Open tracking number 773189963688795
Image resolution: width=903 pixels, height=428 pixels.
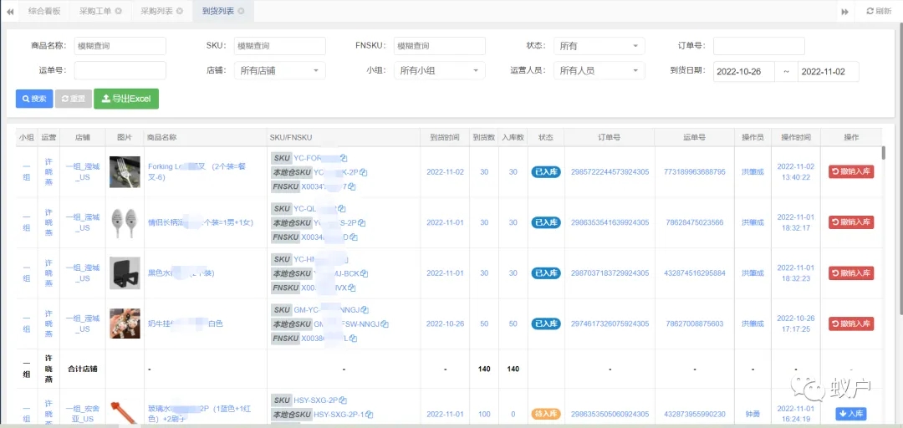(695, 171)
